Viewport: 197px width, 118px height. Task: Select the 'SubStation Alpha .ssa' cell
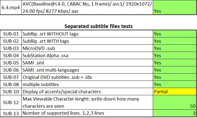pyautogui.click(x=87, y=56)
